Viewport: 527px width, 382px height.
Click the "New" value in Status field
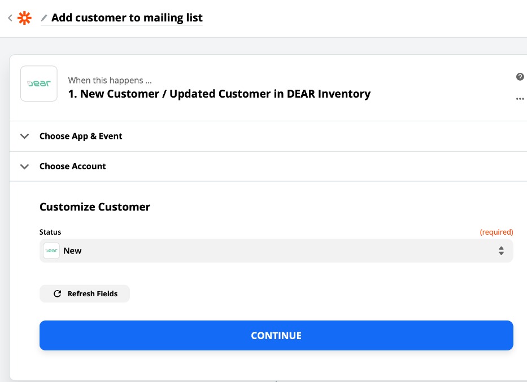coord(73,251)
